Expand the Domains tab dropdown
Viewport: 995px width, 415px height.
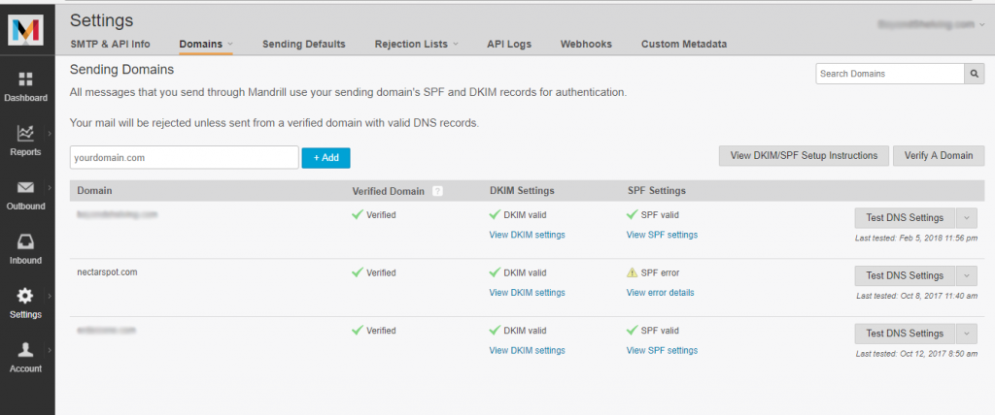point(230,45)
